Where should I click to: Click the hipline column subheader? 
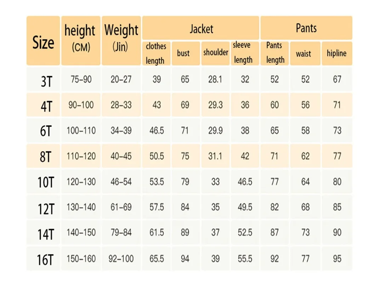pyautogui.click(x=337, y=54)
